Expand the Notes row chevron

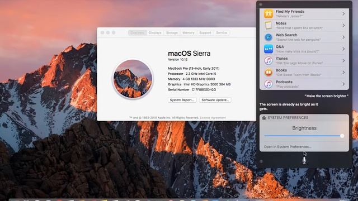[343, 26]
